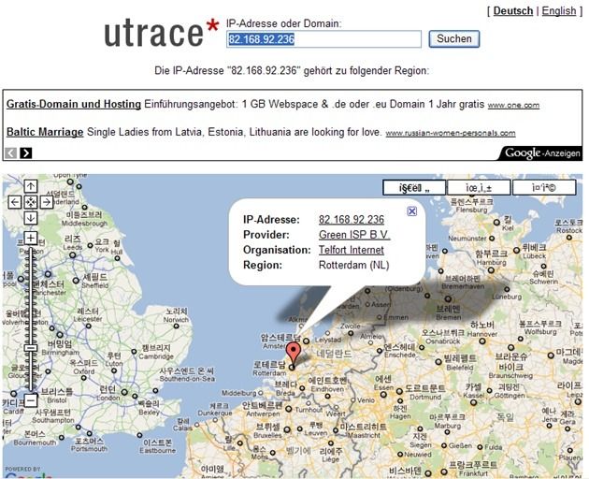589x479 pixels.
Task: Click the Suchen search button
Action: click(x=454, y=38)
